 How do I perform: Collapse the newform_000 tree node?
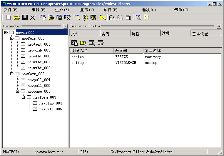click(x=11, y=38)
